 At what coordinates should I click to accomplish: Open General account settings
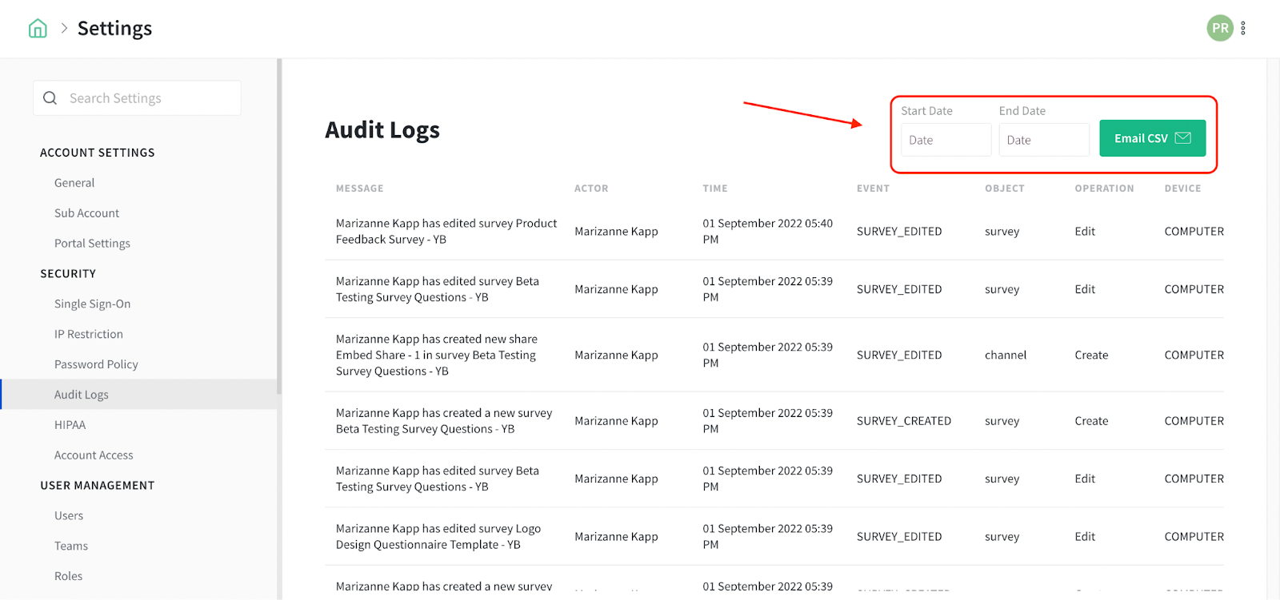(x=74, y=183)
